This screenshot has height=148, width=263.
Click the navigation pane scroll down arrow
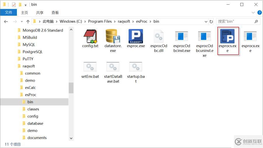(x=71, y=138)
